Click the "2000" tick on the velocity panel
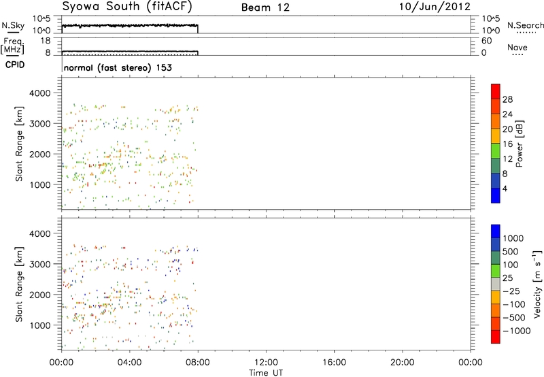This screenshot has width=544, height=377. pos(40,295)
